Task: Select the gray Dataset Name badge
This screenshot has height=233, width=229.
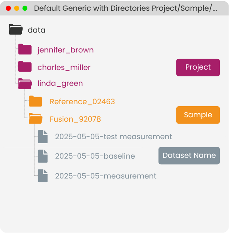Action: coord(189,155)
